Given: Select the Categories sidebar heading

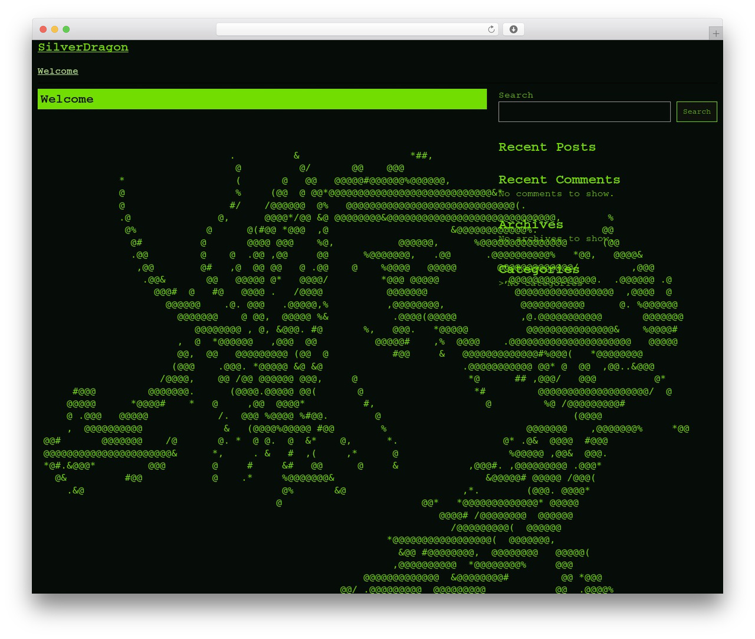Looking at the screenshot, I should [x=539, y=269].
